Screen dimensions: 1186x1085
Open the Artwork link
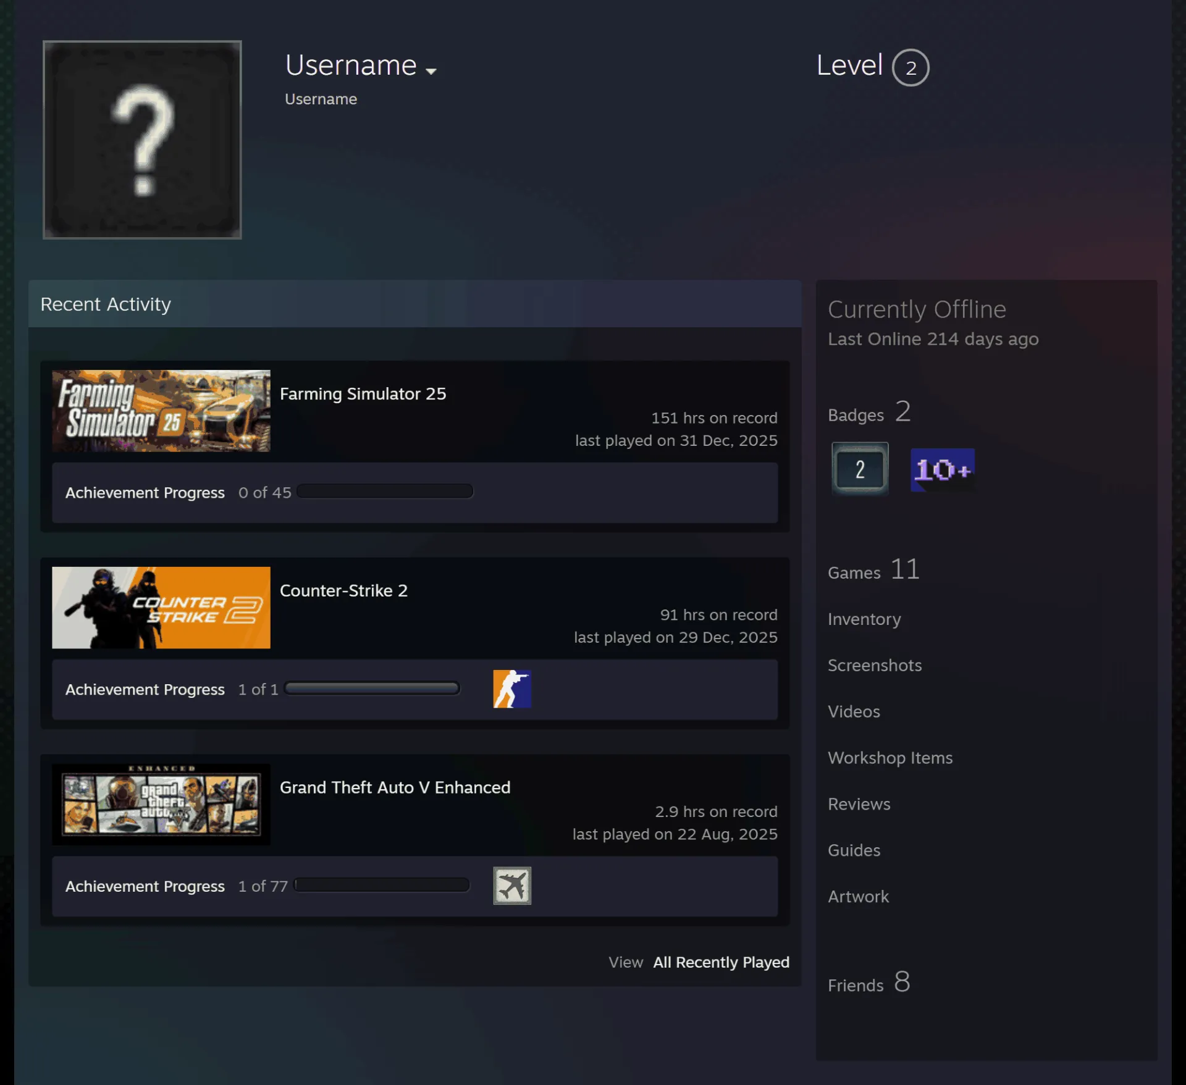tap(859, 897)
